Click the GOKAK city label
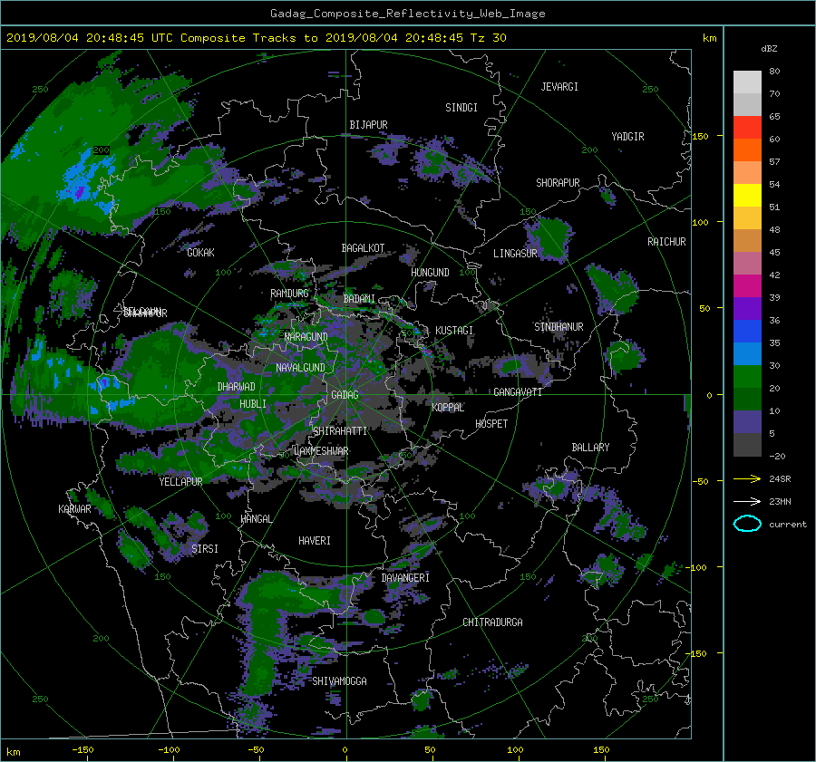 point(200,253)
